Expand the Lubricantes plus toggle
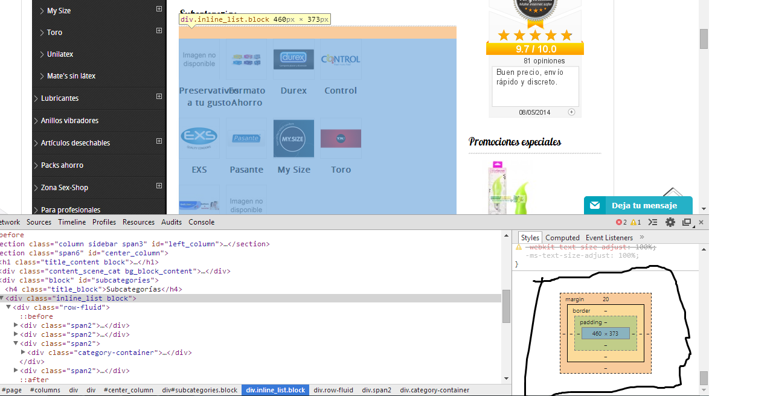 (x=159, y=97)
